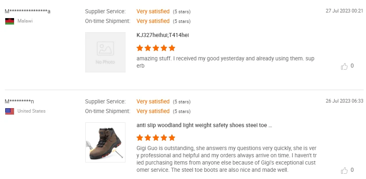
Task: Click the Malawi flag icon
Action: click(x=10, y=21)
